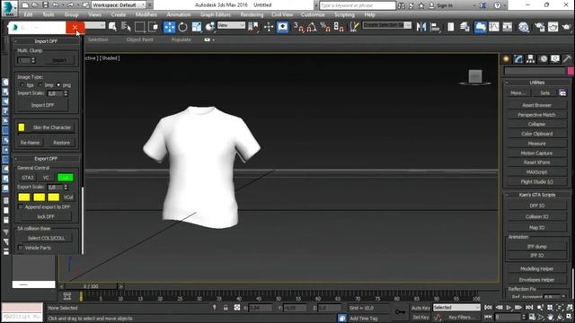The image size is (575, 323).
Task: Select the png image type radio
Action: [58, 84]
